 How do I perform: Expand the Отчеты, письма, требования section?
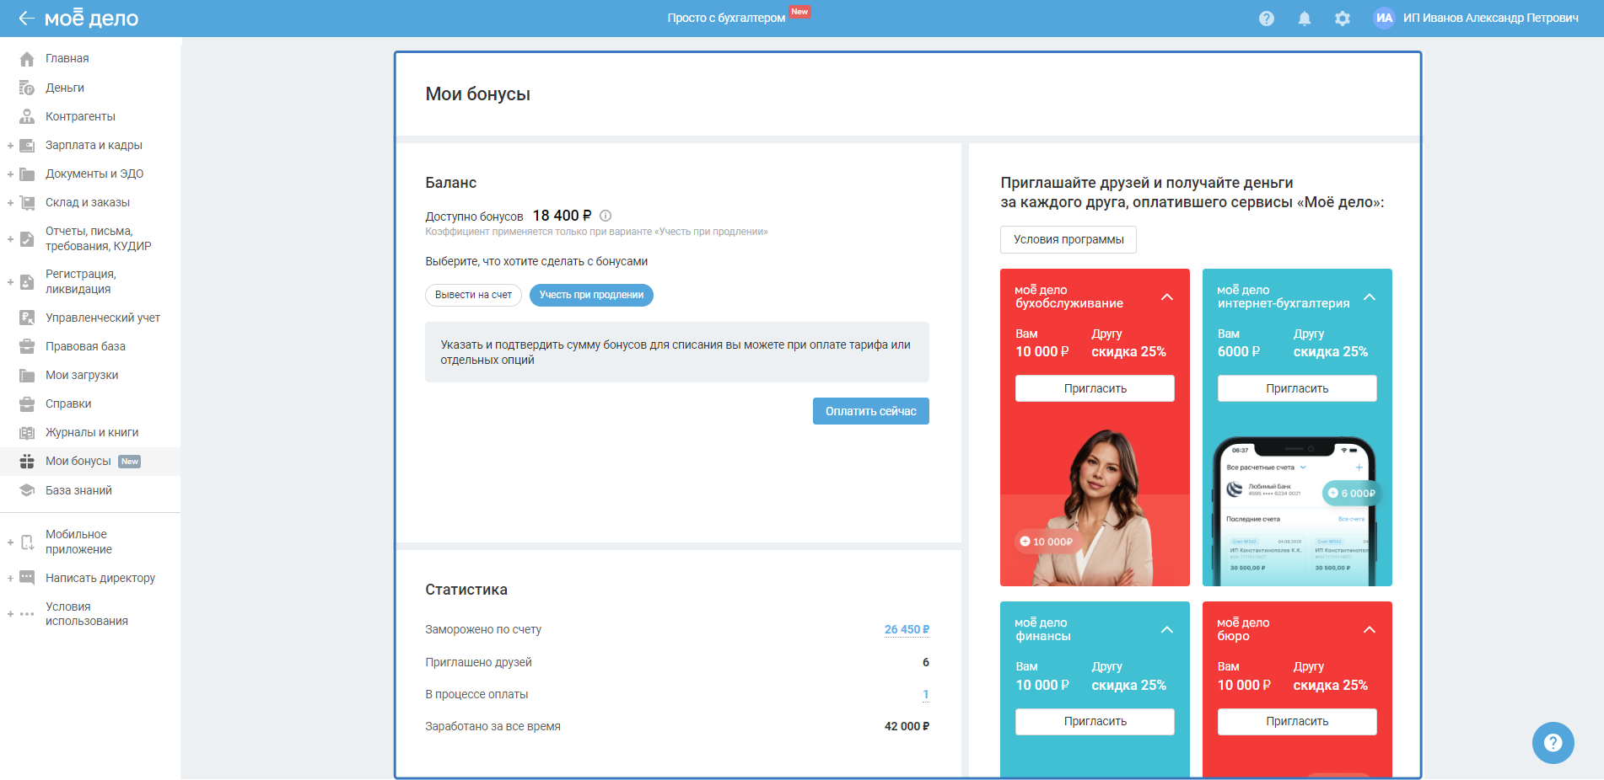click(10, 239)
